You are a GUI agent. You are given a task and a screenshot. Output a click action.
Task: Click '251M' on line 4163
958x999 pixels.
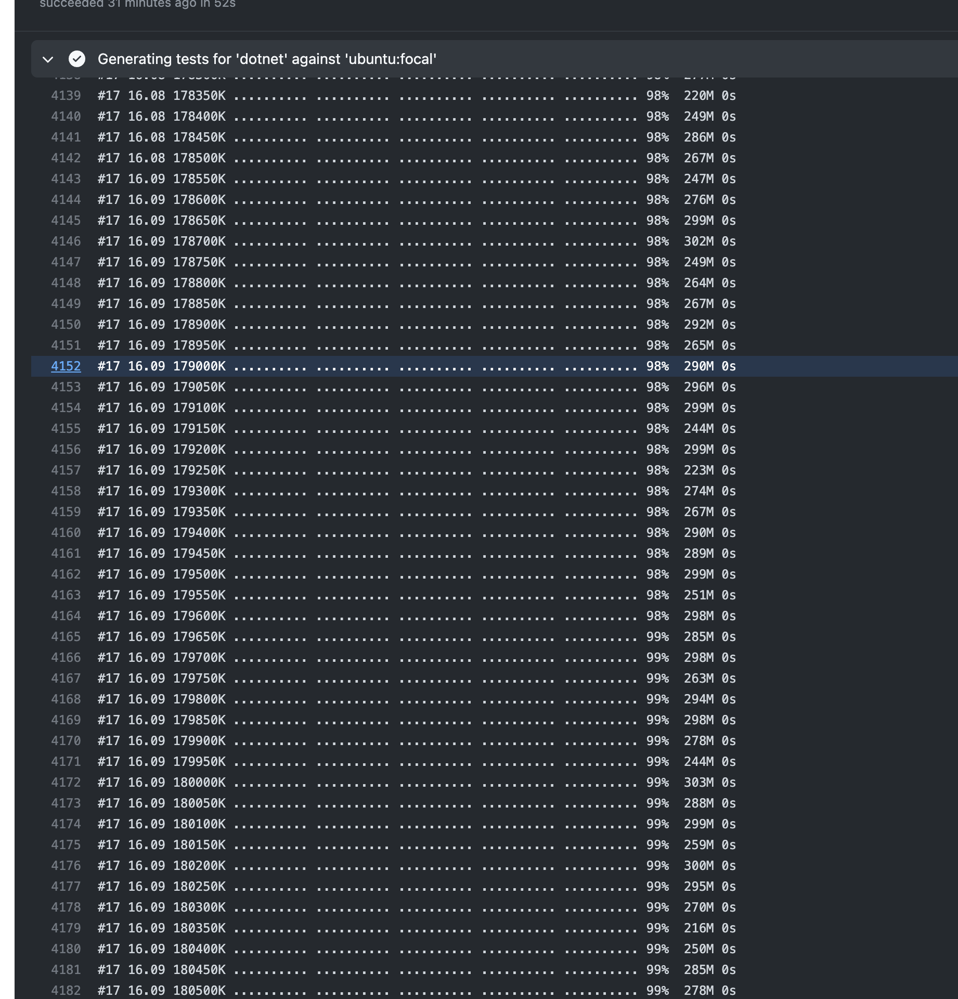coord(698,595)
